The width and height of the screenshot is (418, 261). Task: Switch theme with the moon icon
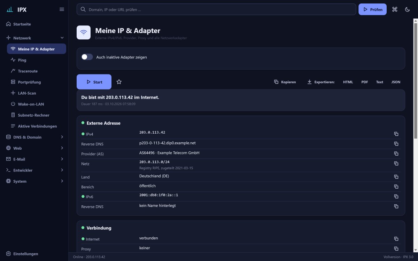[x=407, y=9]
